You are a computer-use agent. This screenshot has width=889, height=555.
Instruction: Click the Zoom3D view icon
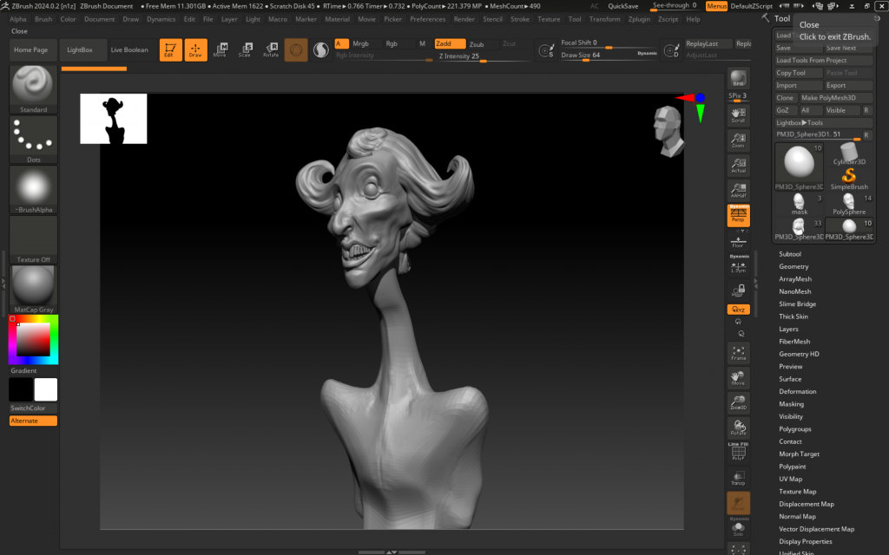pos(738,402)
